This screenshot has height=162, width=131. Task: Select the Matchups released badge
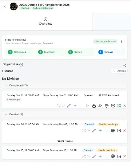(105, 42)
